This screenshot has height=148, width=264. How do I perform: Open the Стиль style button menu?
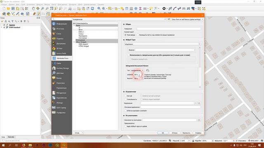78,133
